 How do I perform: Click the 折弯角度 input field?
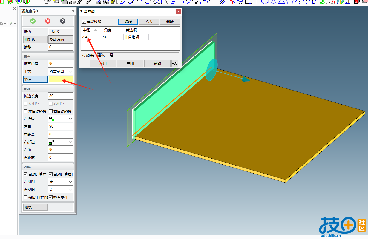click(x=61, y=64)
